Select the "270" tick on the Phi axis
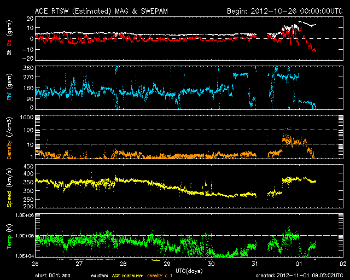 (28, 77)
